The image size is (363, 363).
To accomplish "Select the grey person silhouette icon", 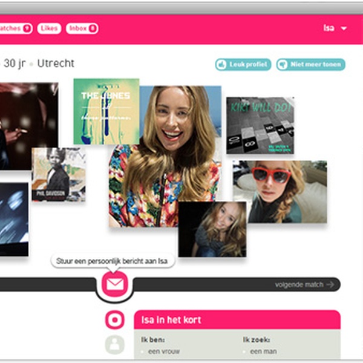I will point(114,345).
